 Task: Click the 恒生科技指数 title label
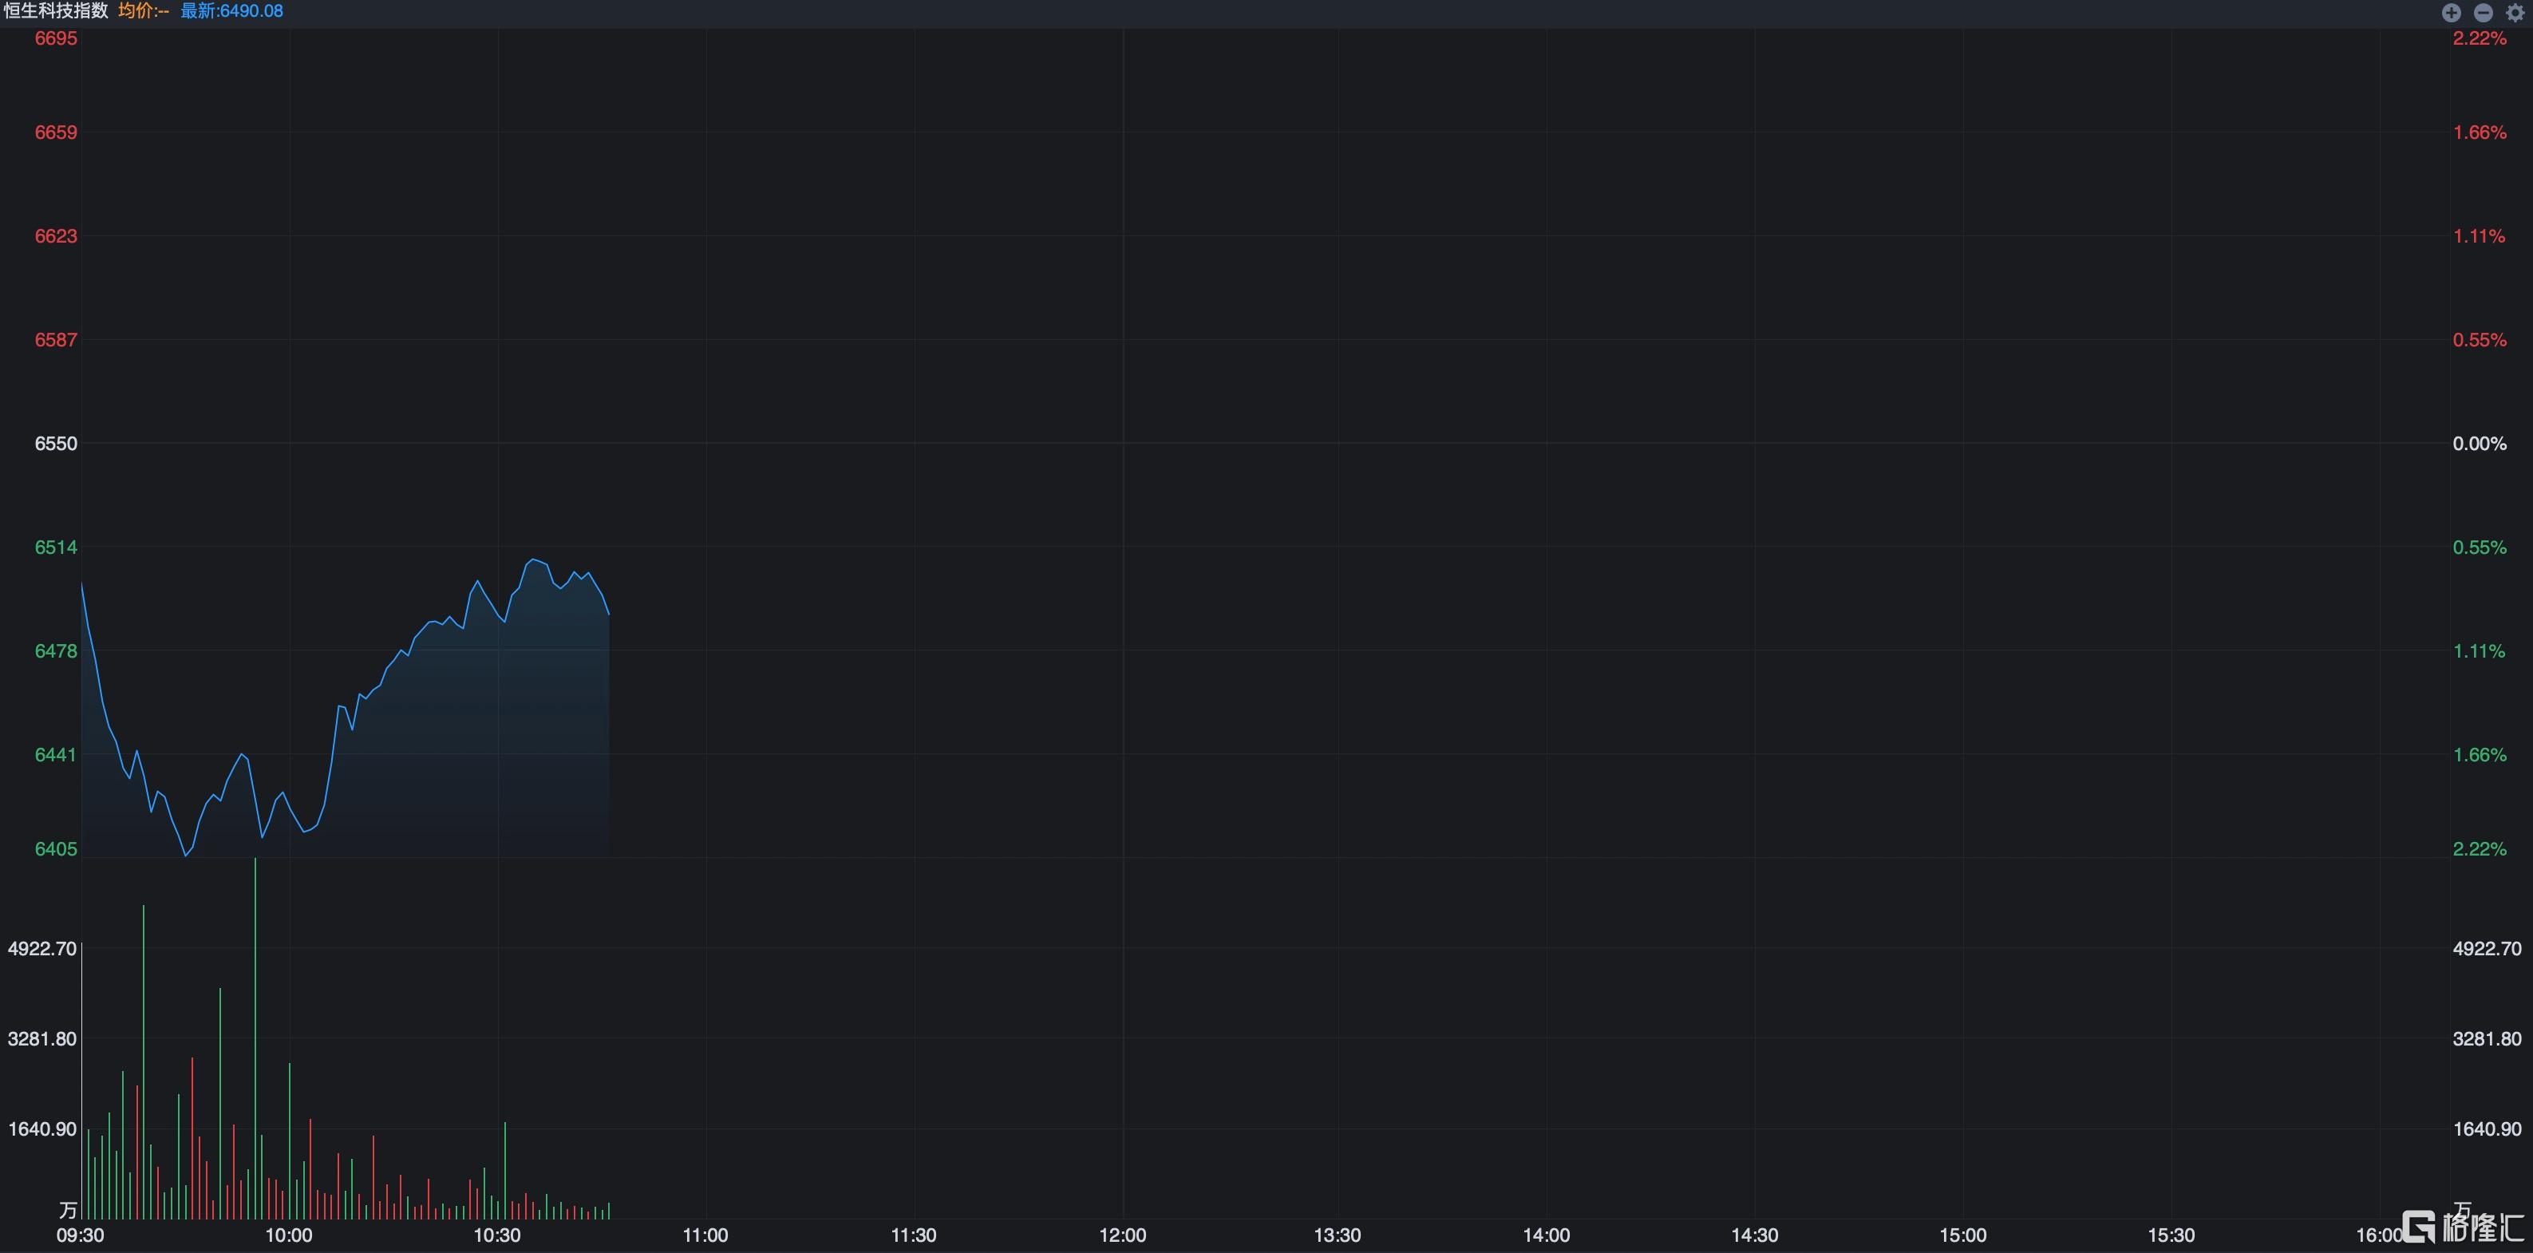pos(56,11)
